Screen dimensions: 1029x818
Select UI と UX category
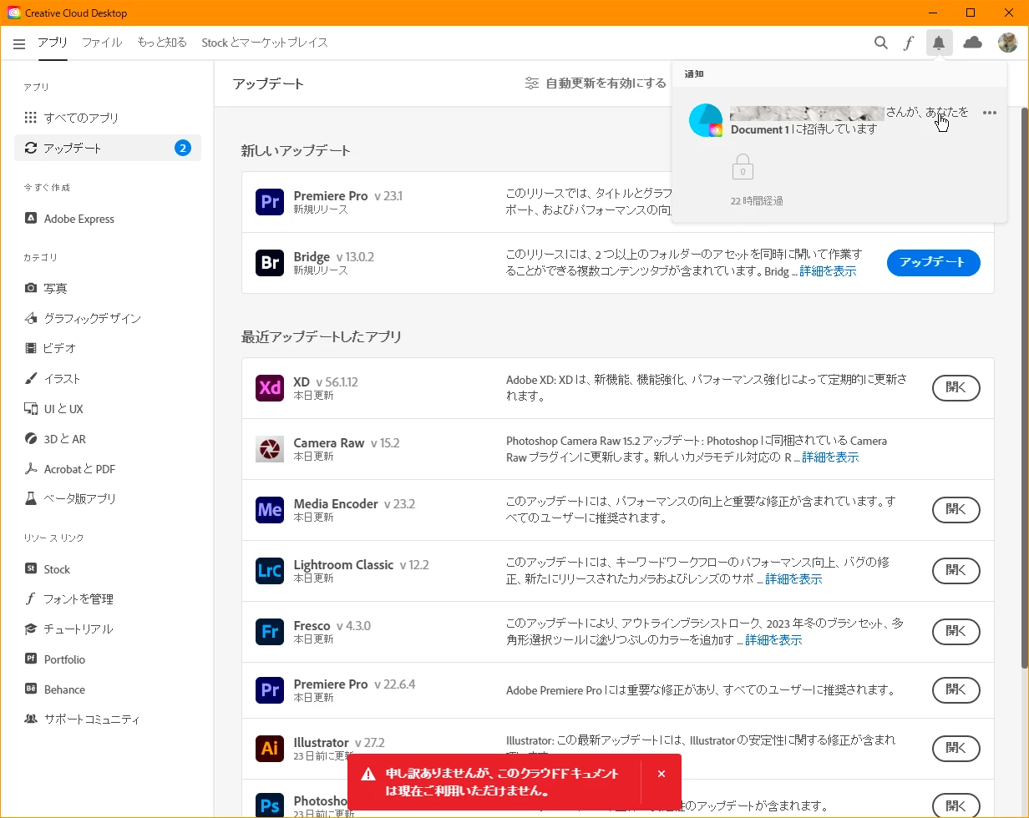[108, 409]
